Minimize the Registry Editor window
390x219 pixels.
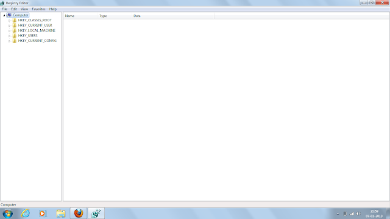pyautogui.click(x=364, y=2)
